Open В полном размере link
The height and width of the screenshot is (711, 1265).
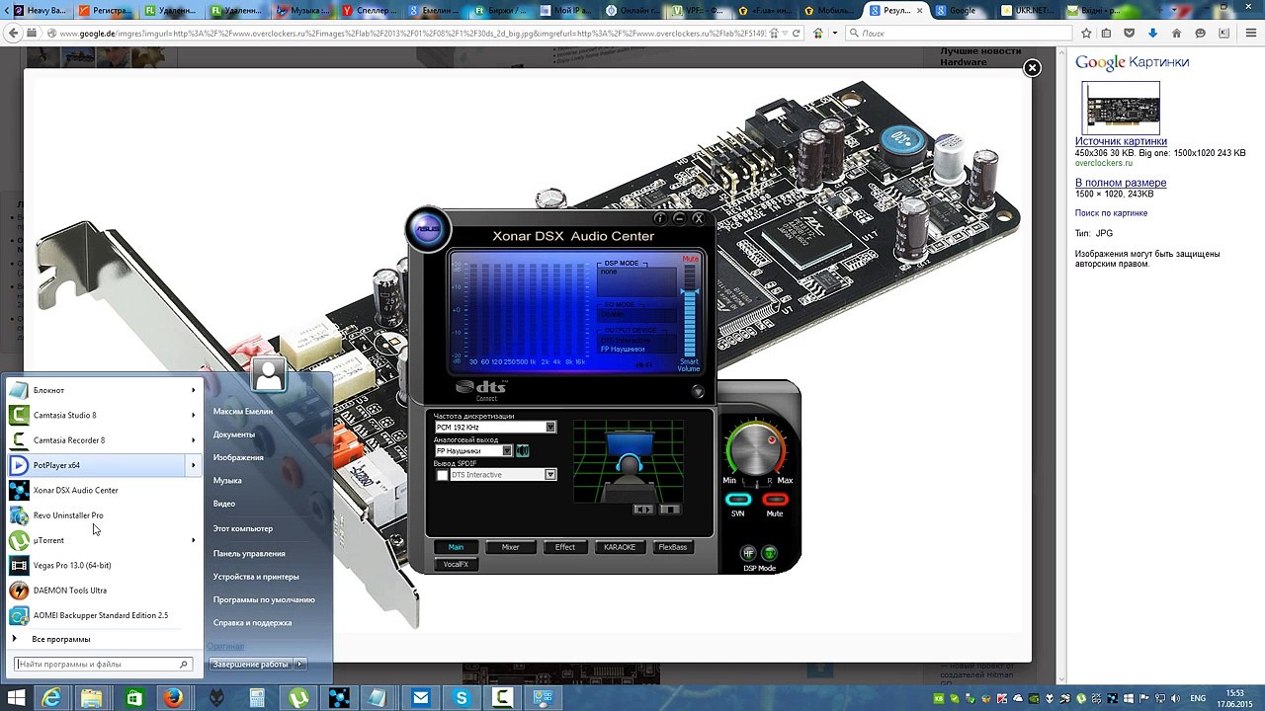1121,183
